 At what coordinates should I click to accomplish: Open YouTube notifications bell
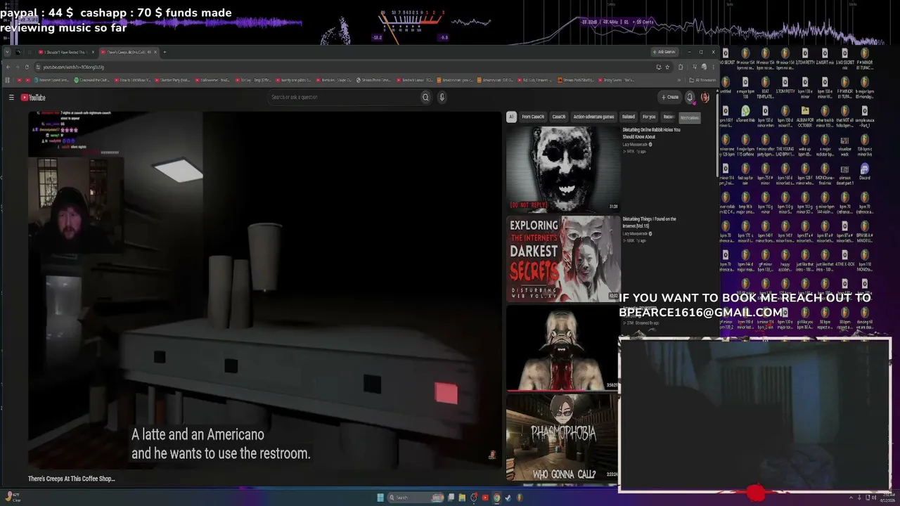point(690,98)
